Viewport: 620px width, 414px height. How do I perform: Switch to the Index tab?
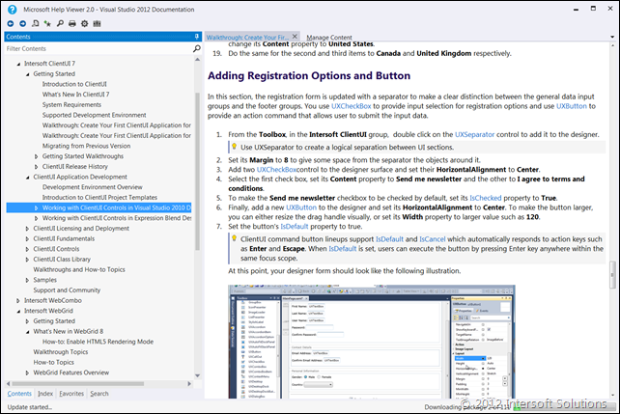coord(45,394)
